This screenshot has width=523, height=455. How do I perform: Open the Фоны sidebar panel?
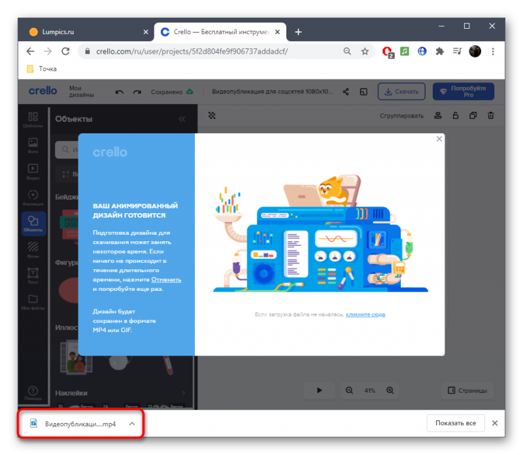pos(33,250)
